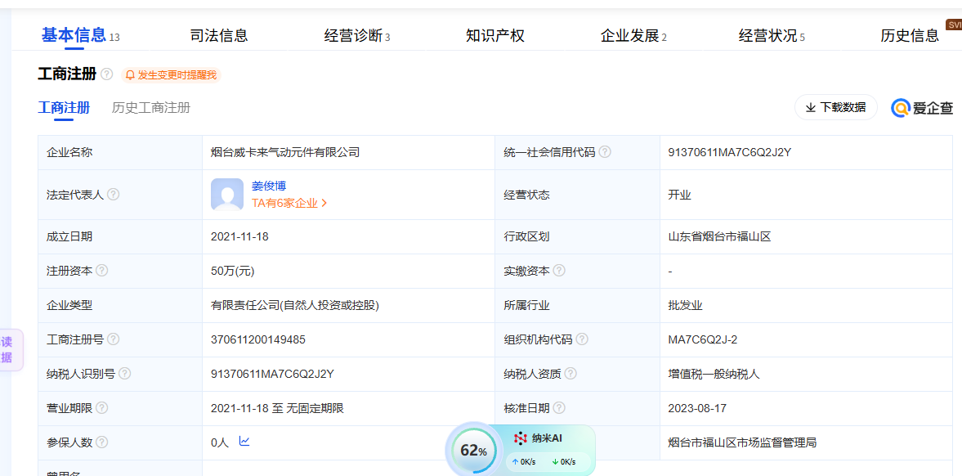Click the help icon next to 核准日期

coord(559,408)
